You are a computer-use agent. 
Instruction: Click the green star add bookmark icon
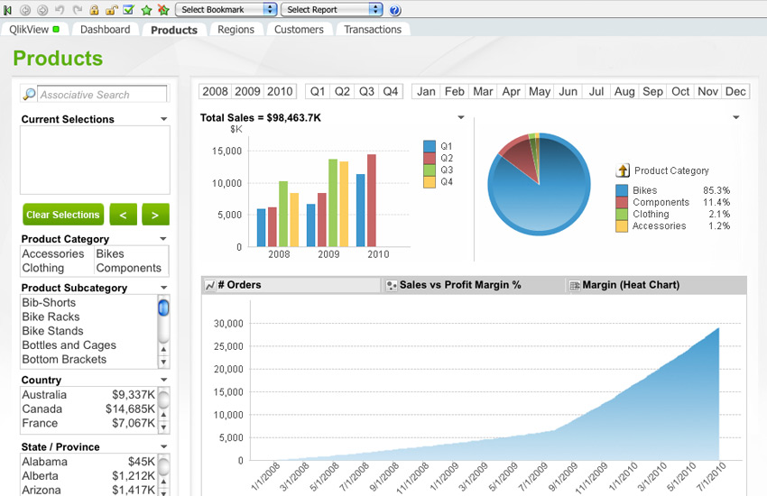146,10
